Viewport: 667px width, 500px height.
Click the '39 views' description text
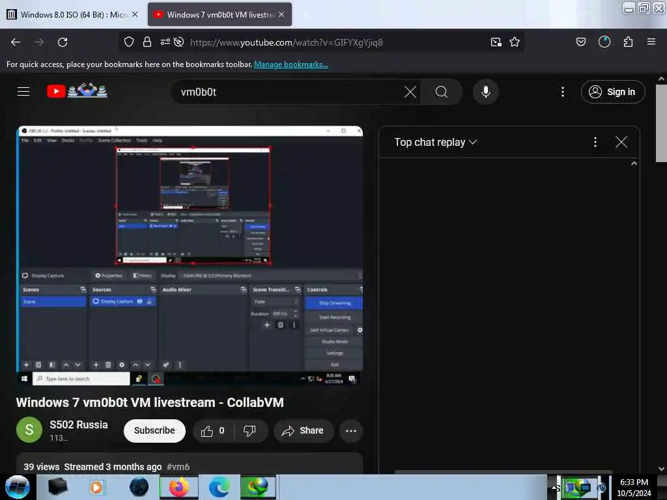pyautogui.click(x=41, y=467)
